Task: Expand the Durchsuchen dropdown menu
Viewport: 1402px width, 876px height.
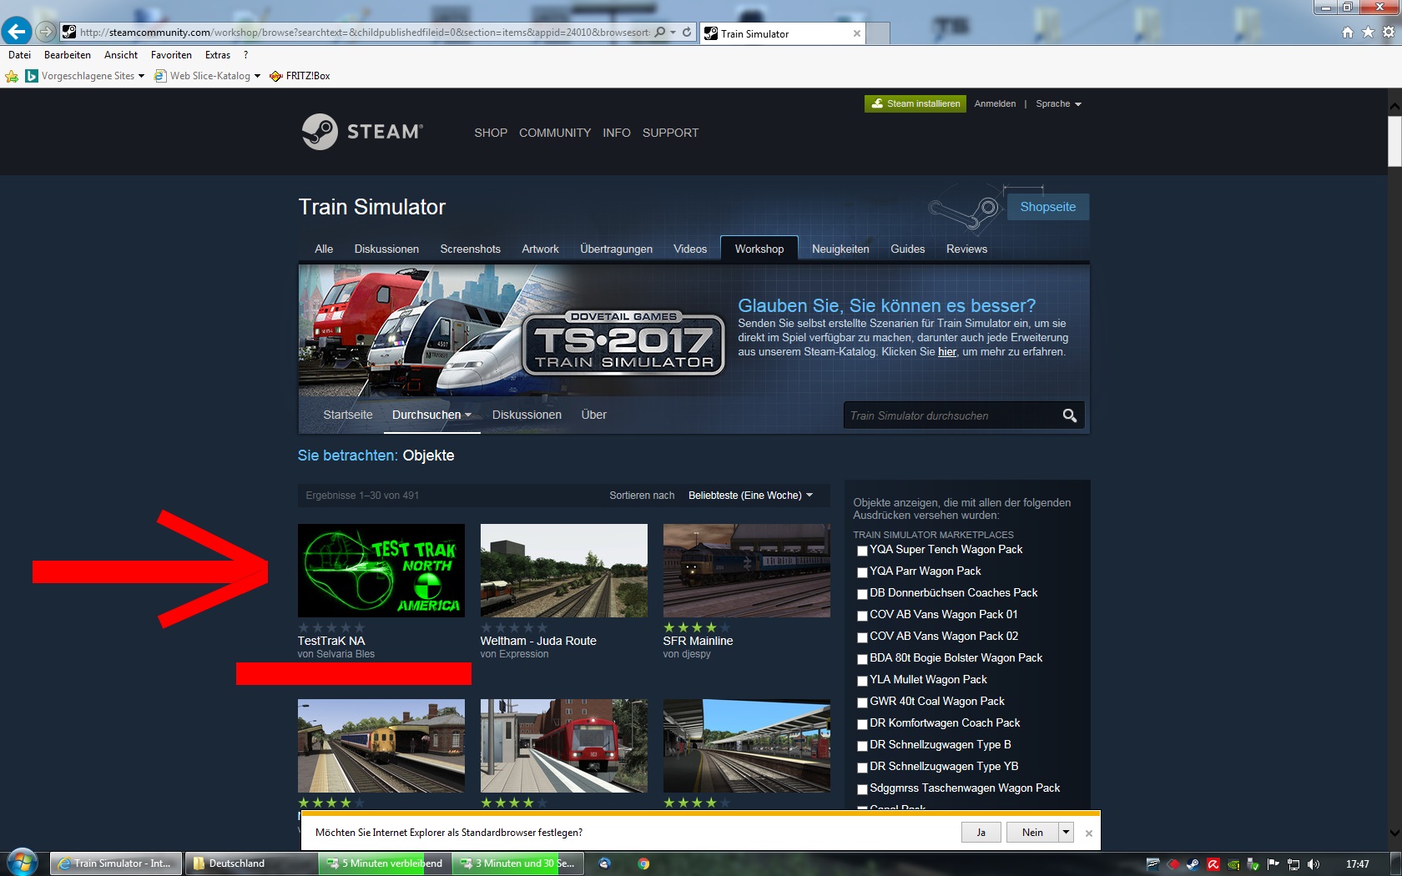Action: (x=431, y=415)
